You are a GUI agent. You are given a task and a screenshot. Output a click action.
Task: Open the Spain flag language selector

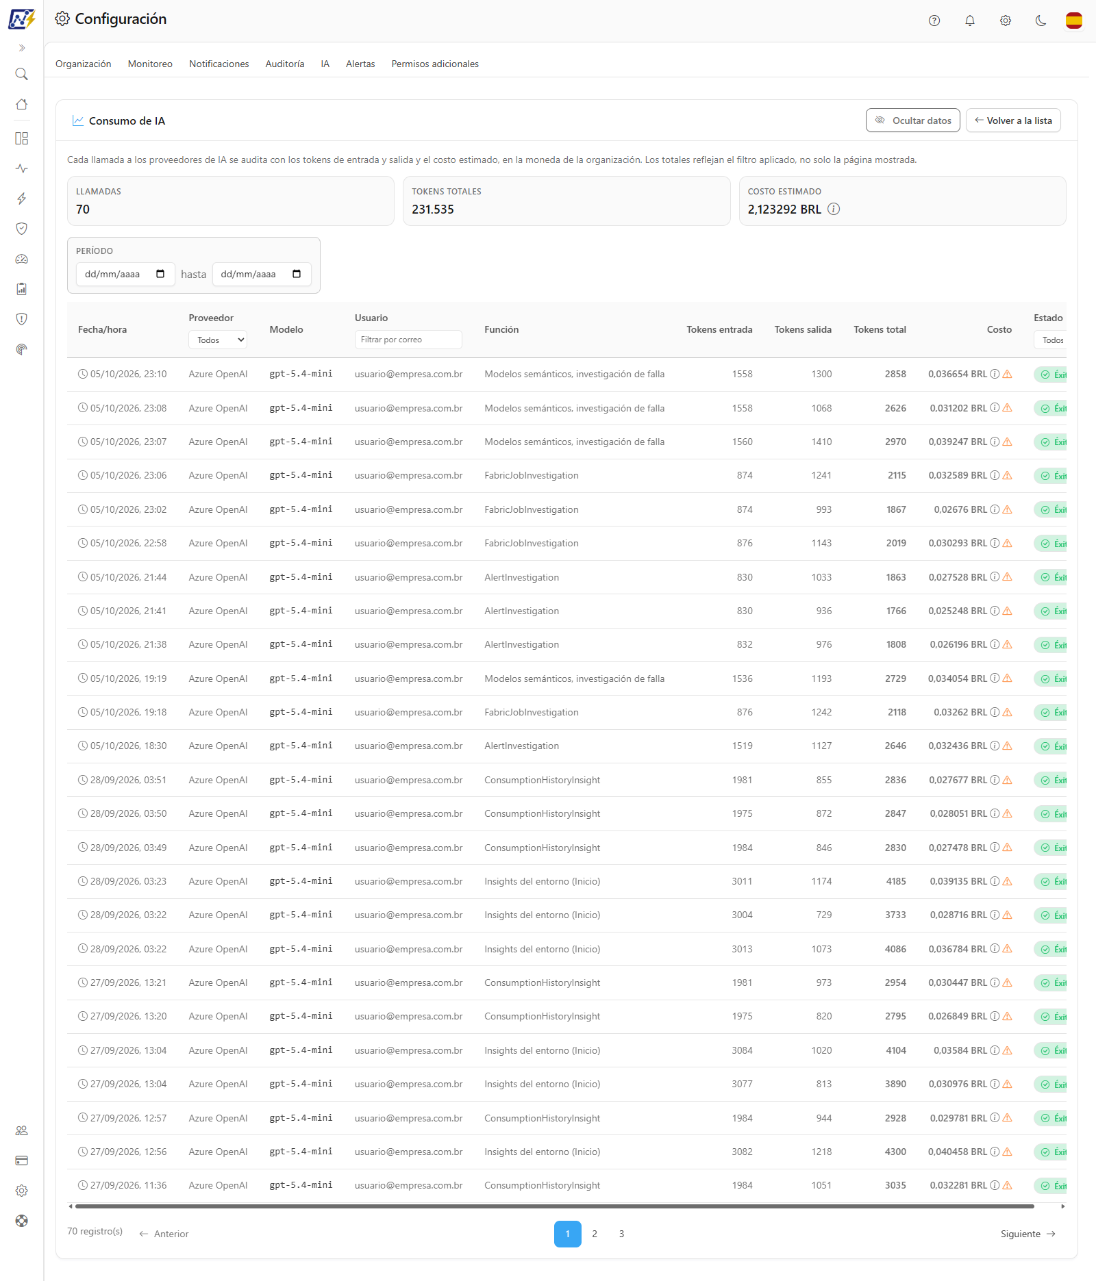1074,21
